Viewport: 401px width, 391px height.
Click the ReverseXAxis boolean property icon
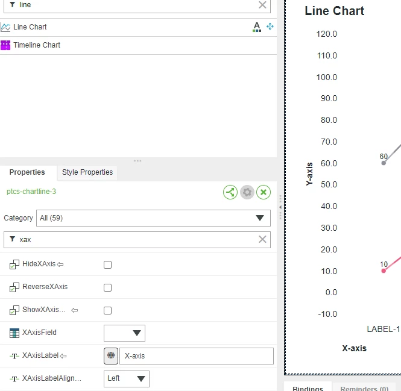[14, 287]
